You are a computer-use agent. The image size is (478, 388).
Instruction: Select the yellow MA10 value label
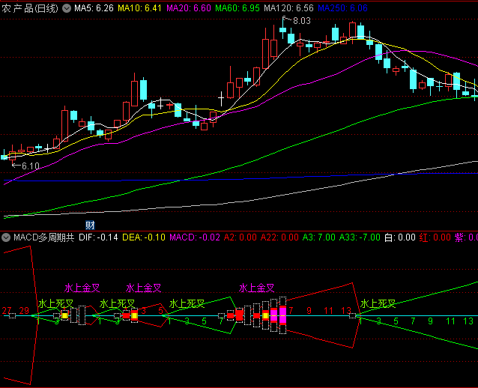[x=142, y=7]
